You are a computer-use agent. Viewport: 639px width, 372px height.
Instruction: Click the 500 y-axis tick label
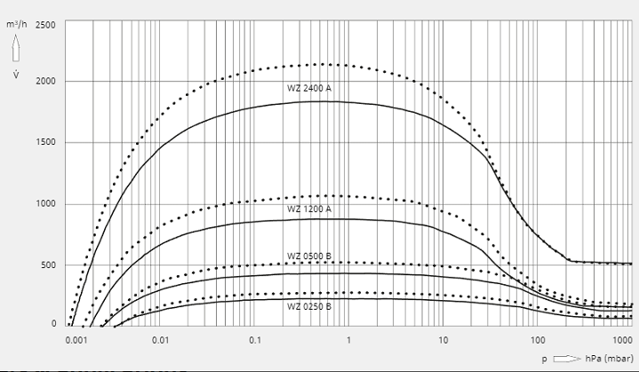coord(50,265)
